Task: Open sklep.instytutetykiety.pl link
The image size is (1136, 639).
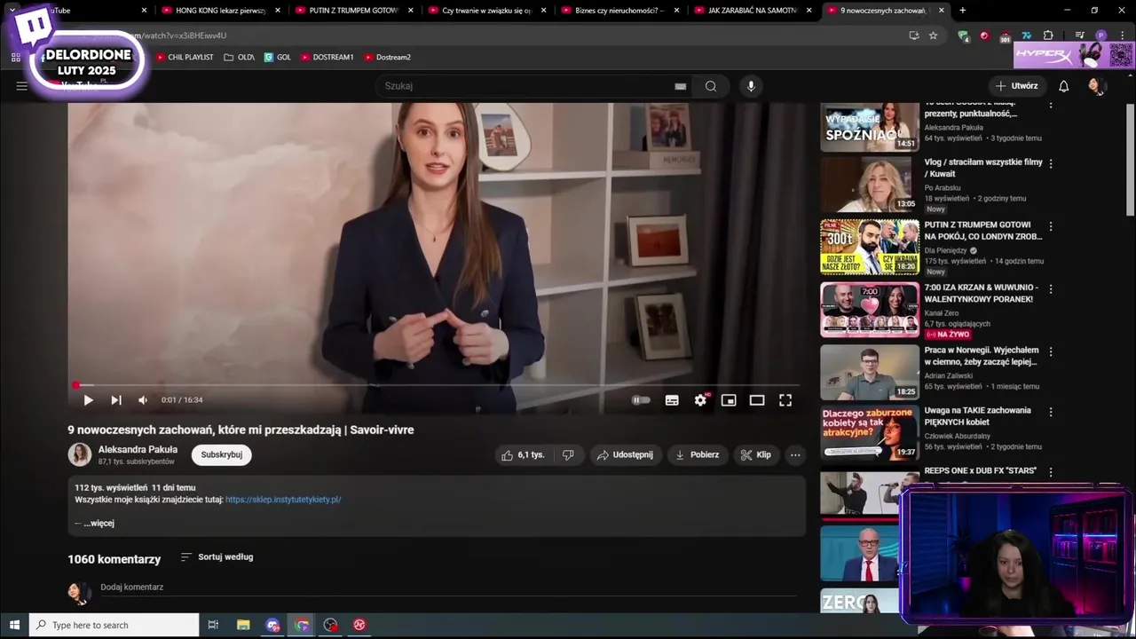Action: (x=283, y=500)
